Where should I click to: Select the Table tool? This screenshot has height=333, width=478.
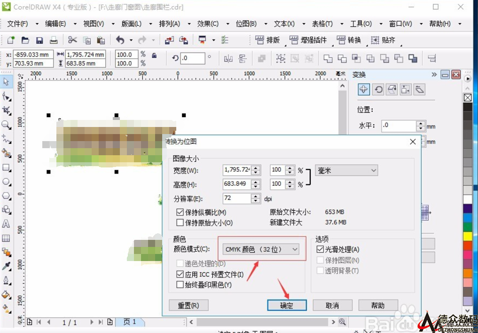(x=6, y=238)
